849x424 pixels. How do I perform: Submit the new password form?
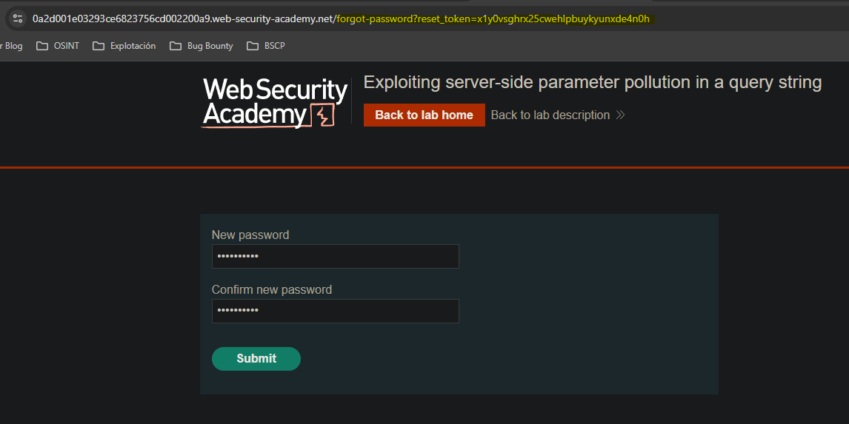(x=256, y=359)
